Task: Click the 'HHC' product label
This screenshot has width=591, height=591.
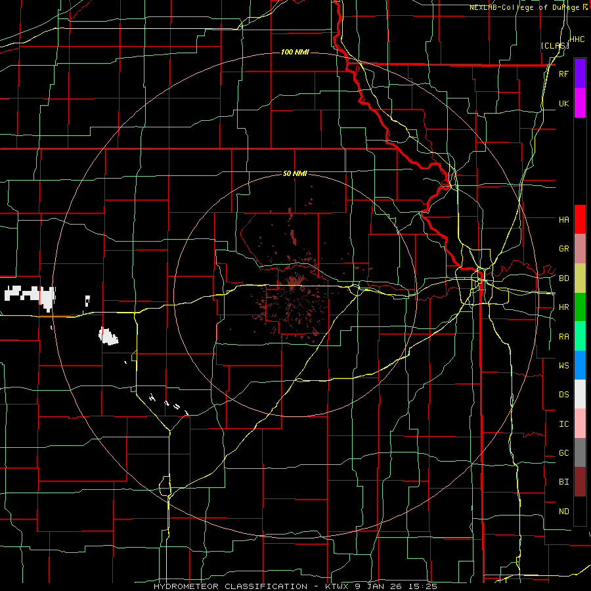Action: point(577,39)
